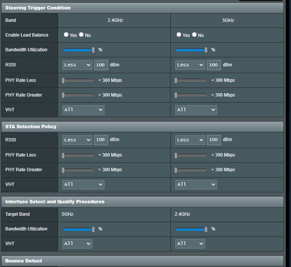Adjust 2.4GHz Steering Trigger Bandwidth Utilization slider

[79, 50]
